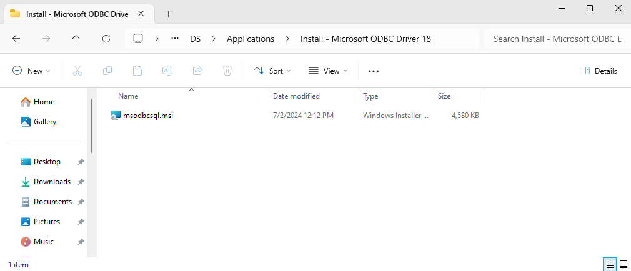Open the hidden breadcrumb path ellipsis
This screenshot has width=631, height=271.
[175, 39]
